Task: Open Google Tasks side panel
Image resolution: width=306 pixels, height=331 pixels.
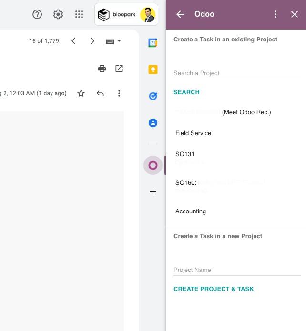Action: point(153,96)
